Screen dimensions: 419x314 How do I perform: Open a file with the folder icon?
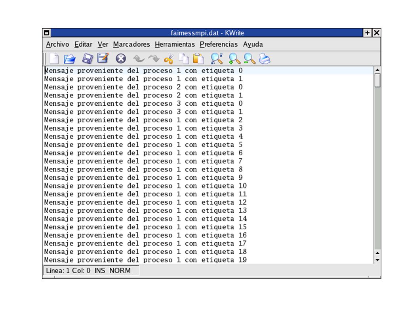[x=70, y=59]
